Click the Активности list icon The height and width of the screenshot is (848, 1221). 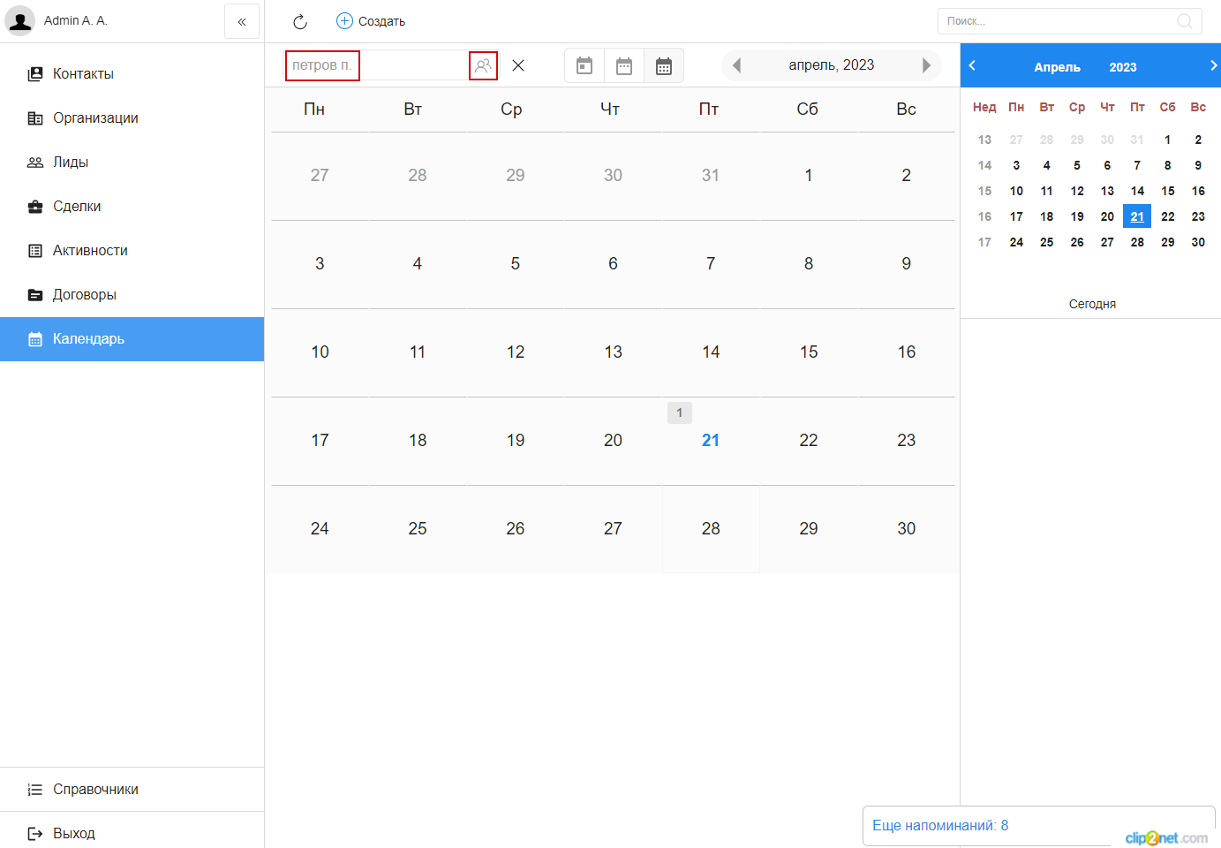[35, 251]
